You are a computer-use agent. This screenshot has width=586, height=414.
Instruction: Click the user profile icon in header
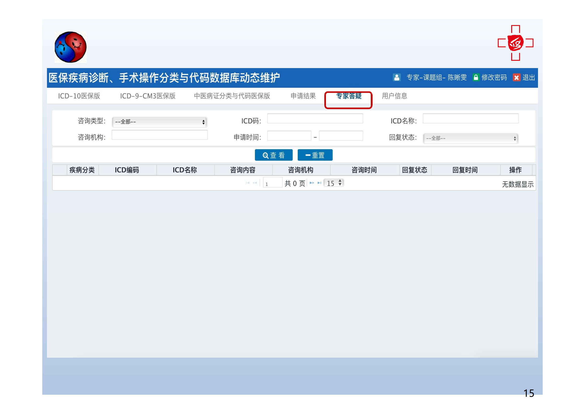click(x=396, y=77)
